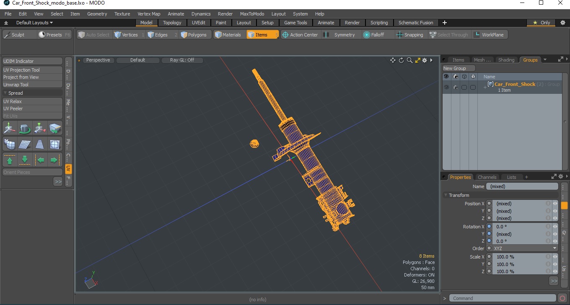Open Perspective view type dropdown
Viewport: 570px width, 305px height.
98,60
